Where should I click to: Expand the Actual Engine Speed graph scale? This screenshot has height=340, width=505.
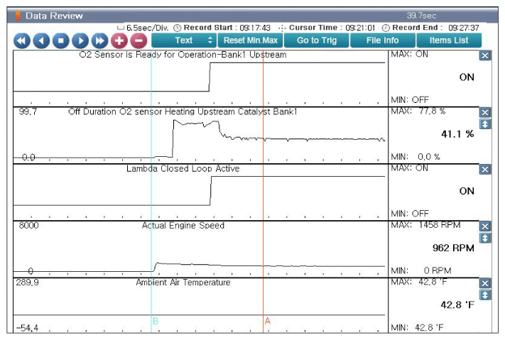click(x=485, y=238)
